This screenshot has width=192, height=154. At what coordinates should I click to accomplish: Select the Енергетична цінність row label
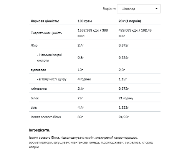coord(46,33)
